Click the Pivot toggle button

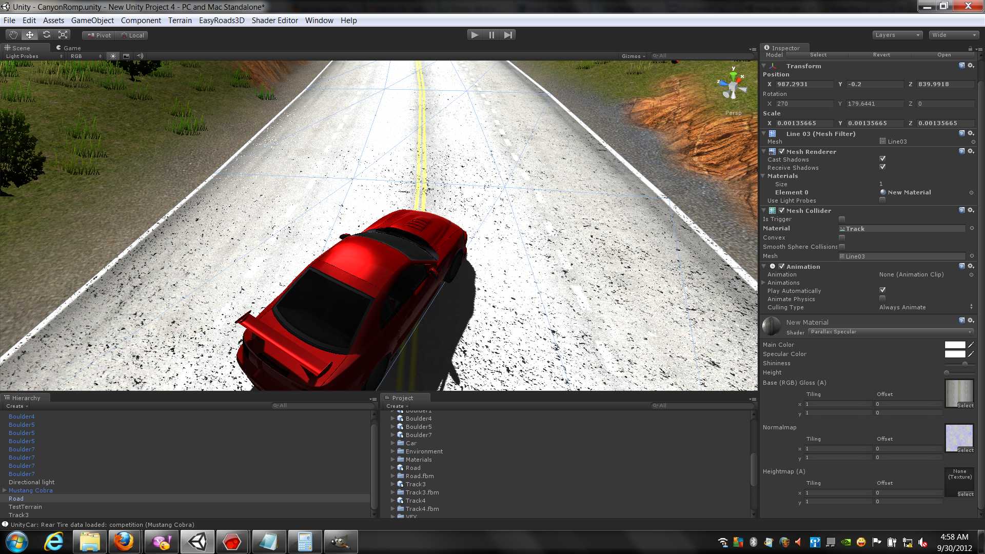[99, 35]
